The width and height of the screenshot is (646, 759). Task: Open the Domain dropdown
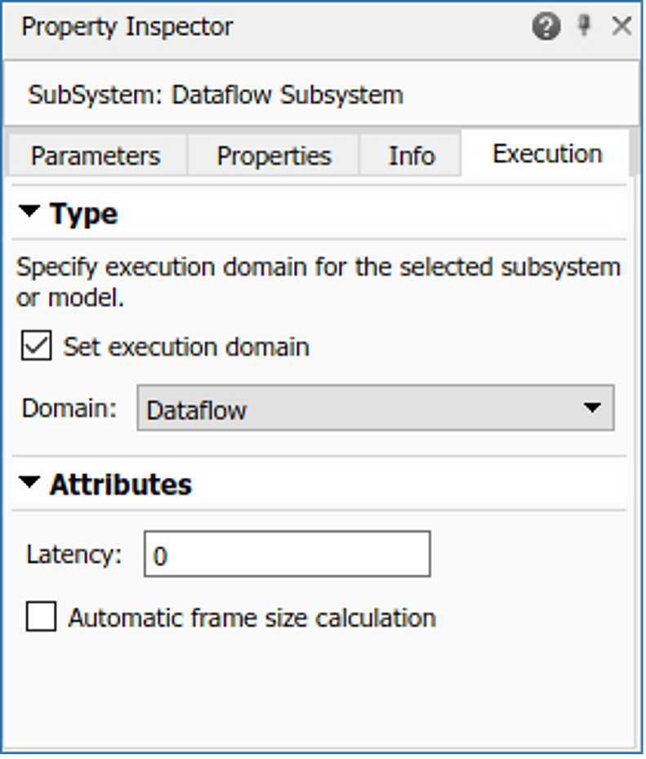point(376,408)
